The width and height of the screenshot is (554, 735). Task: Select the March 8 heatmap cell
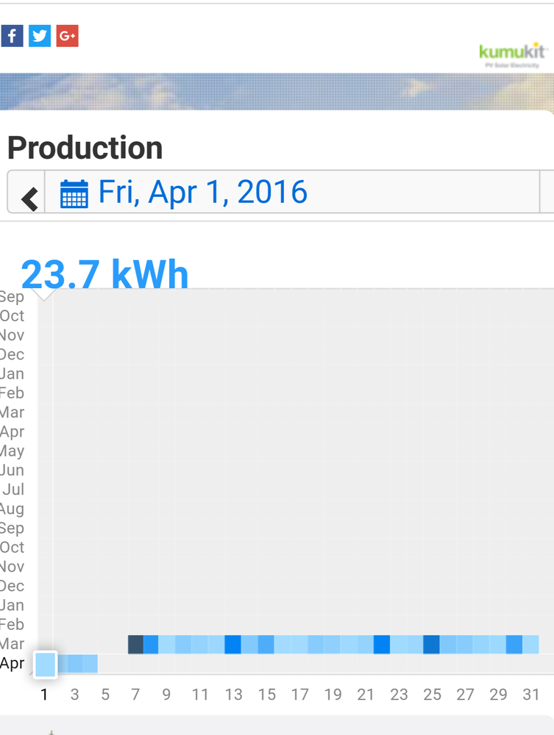pyautogui.click(x=151, y=645)
